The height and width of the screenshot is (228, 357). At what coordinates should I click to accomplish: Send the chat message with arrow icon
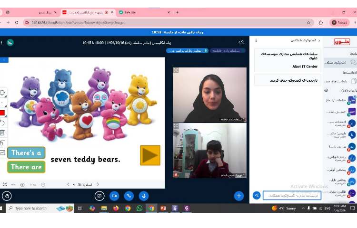[257, 195]
